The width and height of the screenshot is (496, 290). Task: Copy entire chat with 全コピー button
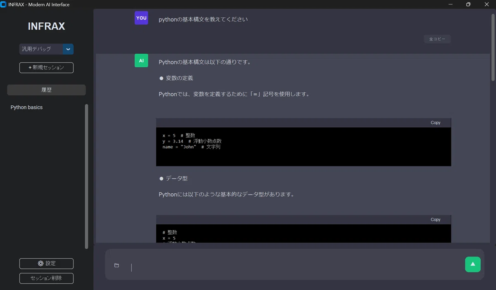[437, 39]
